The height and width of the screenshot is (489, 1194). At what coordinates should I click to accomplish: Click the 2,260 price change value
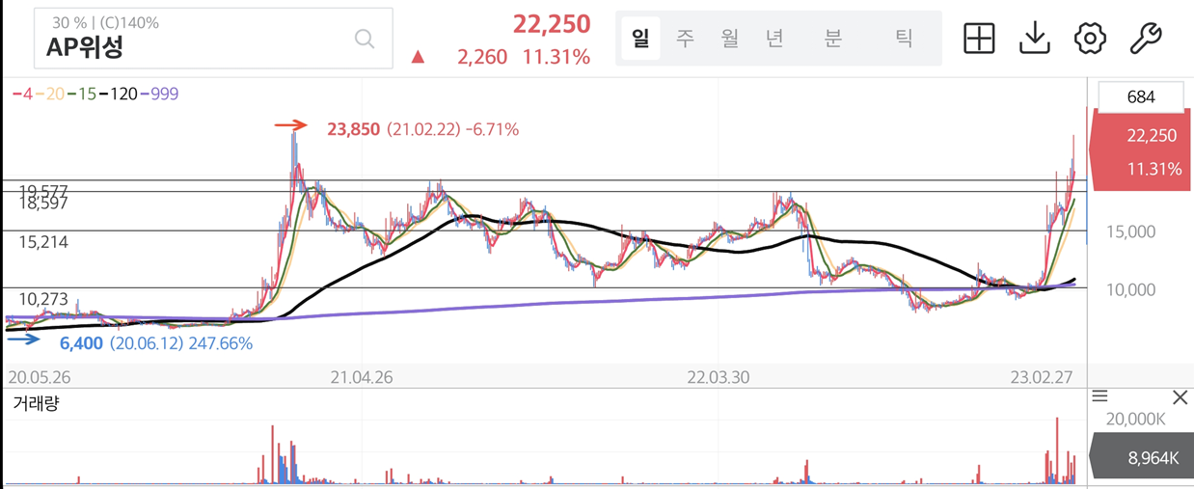(481, 58)
